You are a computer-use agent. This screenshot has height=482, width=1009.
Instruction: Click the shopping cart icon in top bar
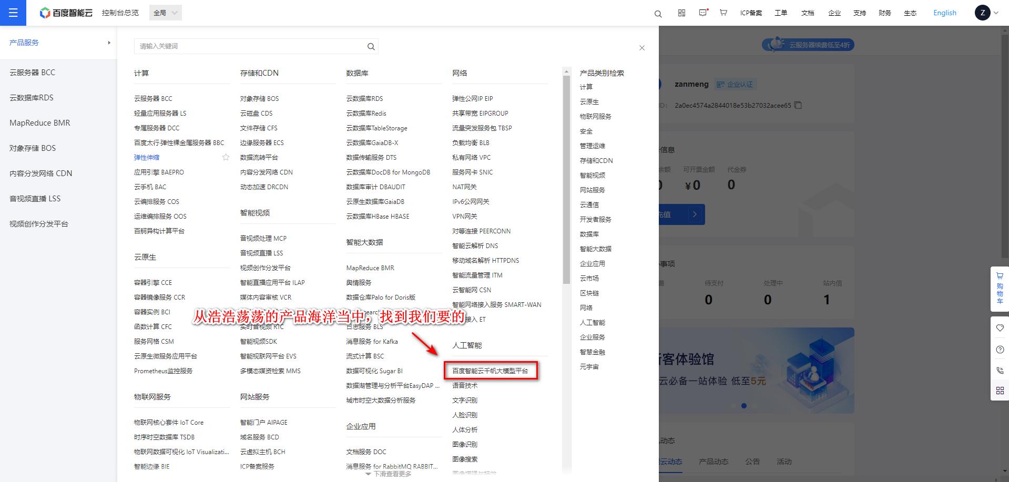[x=723, y=13]
